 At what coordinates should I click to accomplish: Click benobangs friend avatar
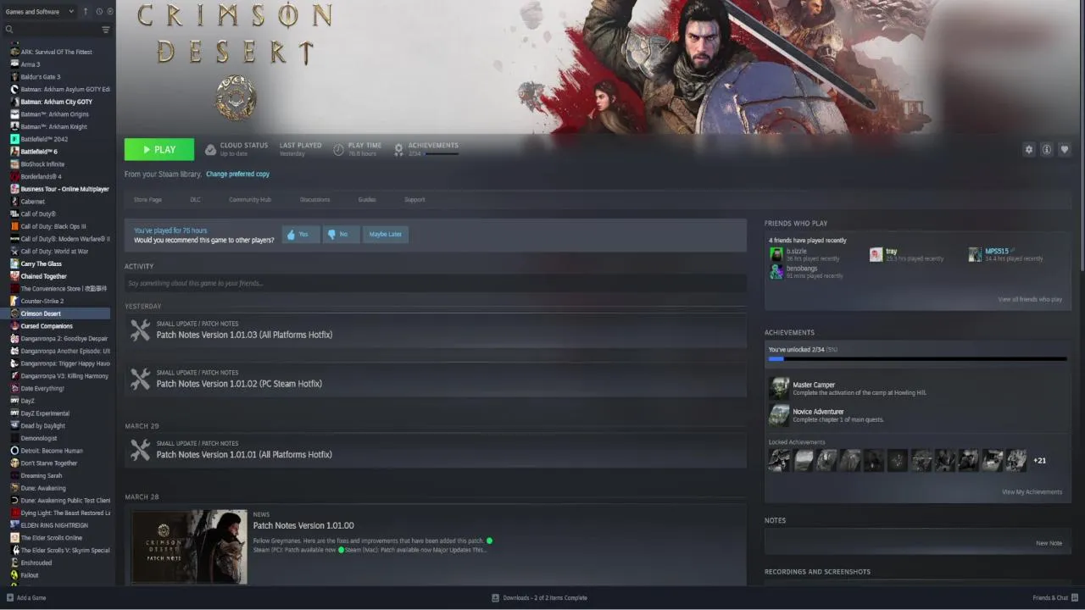776,271
